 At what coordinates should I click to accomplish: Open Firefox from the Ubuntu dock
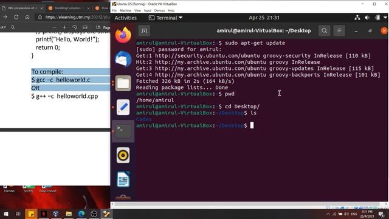point(123,35)
